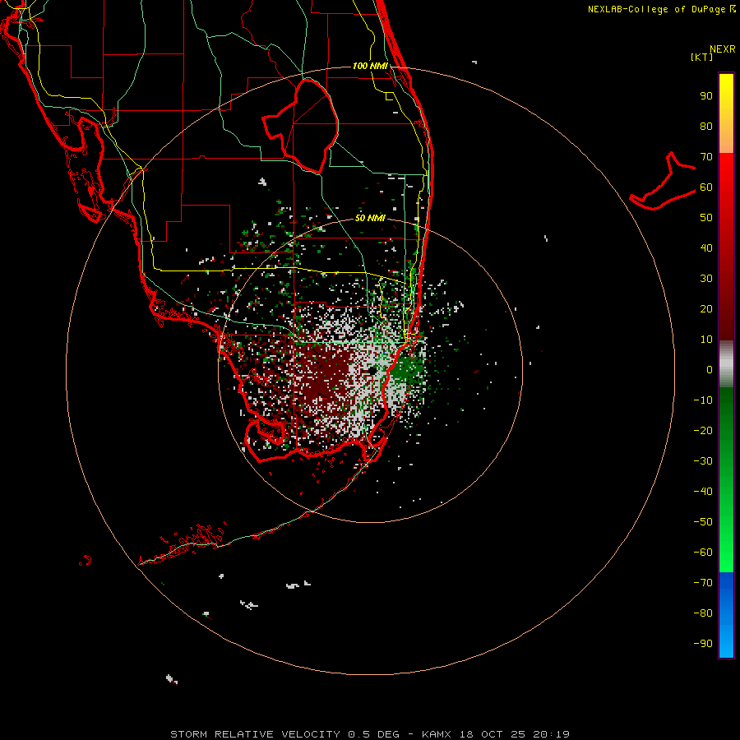Click the -30 value on the velocity scale
The image size is (740, 740).
[703, 461]
